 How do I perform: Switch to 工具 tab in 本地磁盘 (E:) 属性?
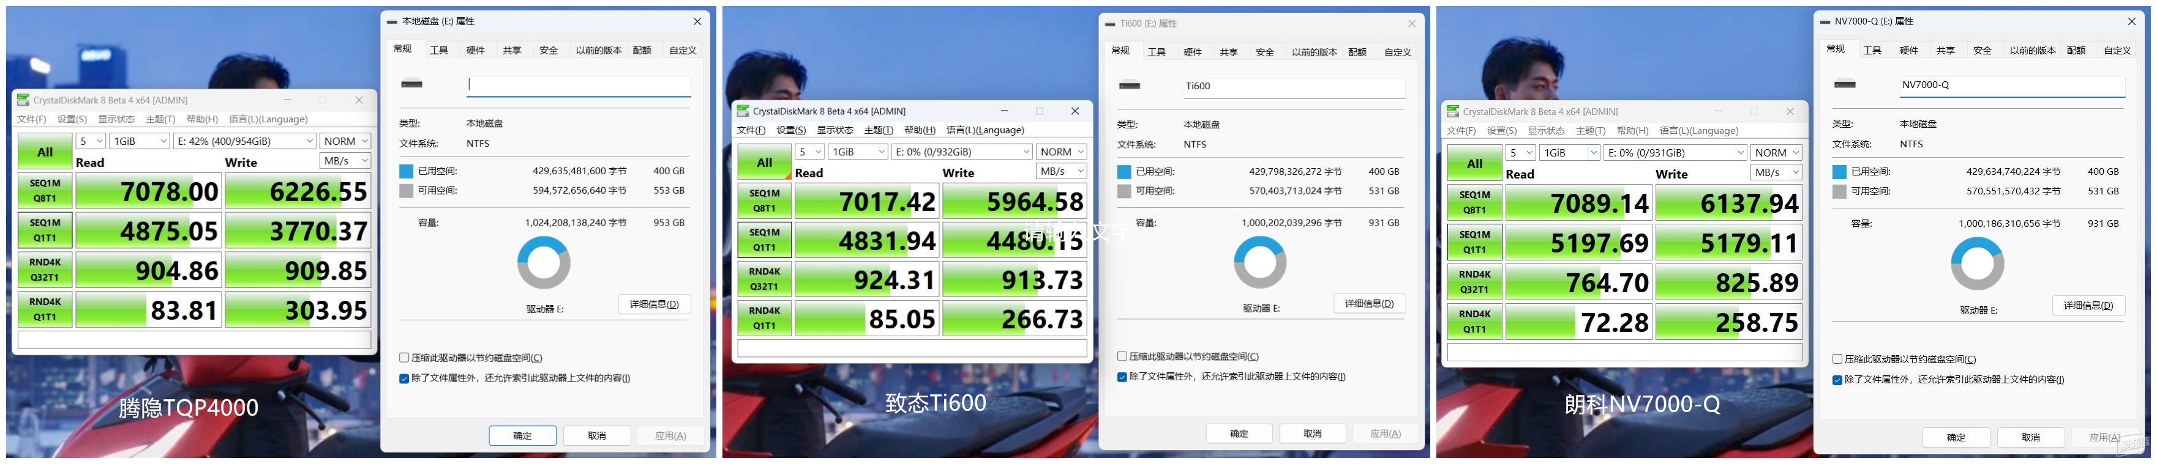439,50
